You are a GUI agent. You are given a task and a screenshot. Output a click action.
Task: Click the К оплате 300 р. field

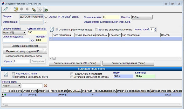point(145,76)
